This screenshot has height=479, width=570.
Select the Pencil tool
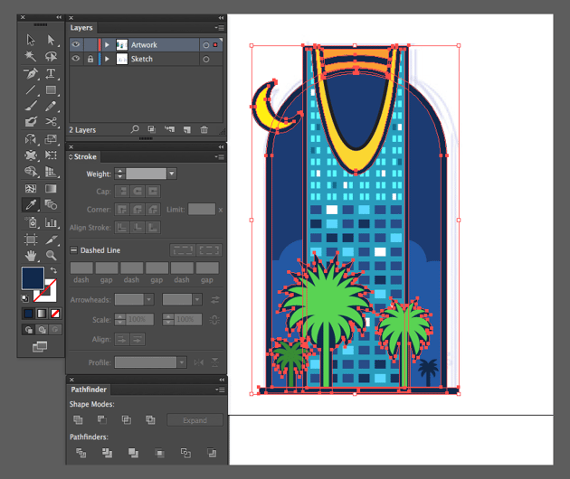click(51, 106)
